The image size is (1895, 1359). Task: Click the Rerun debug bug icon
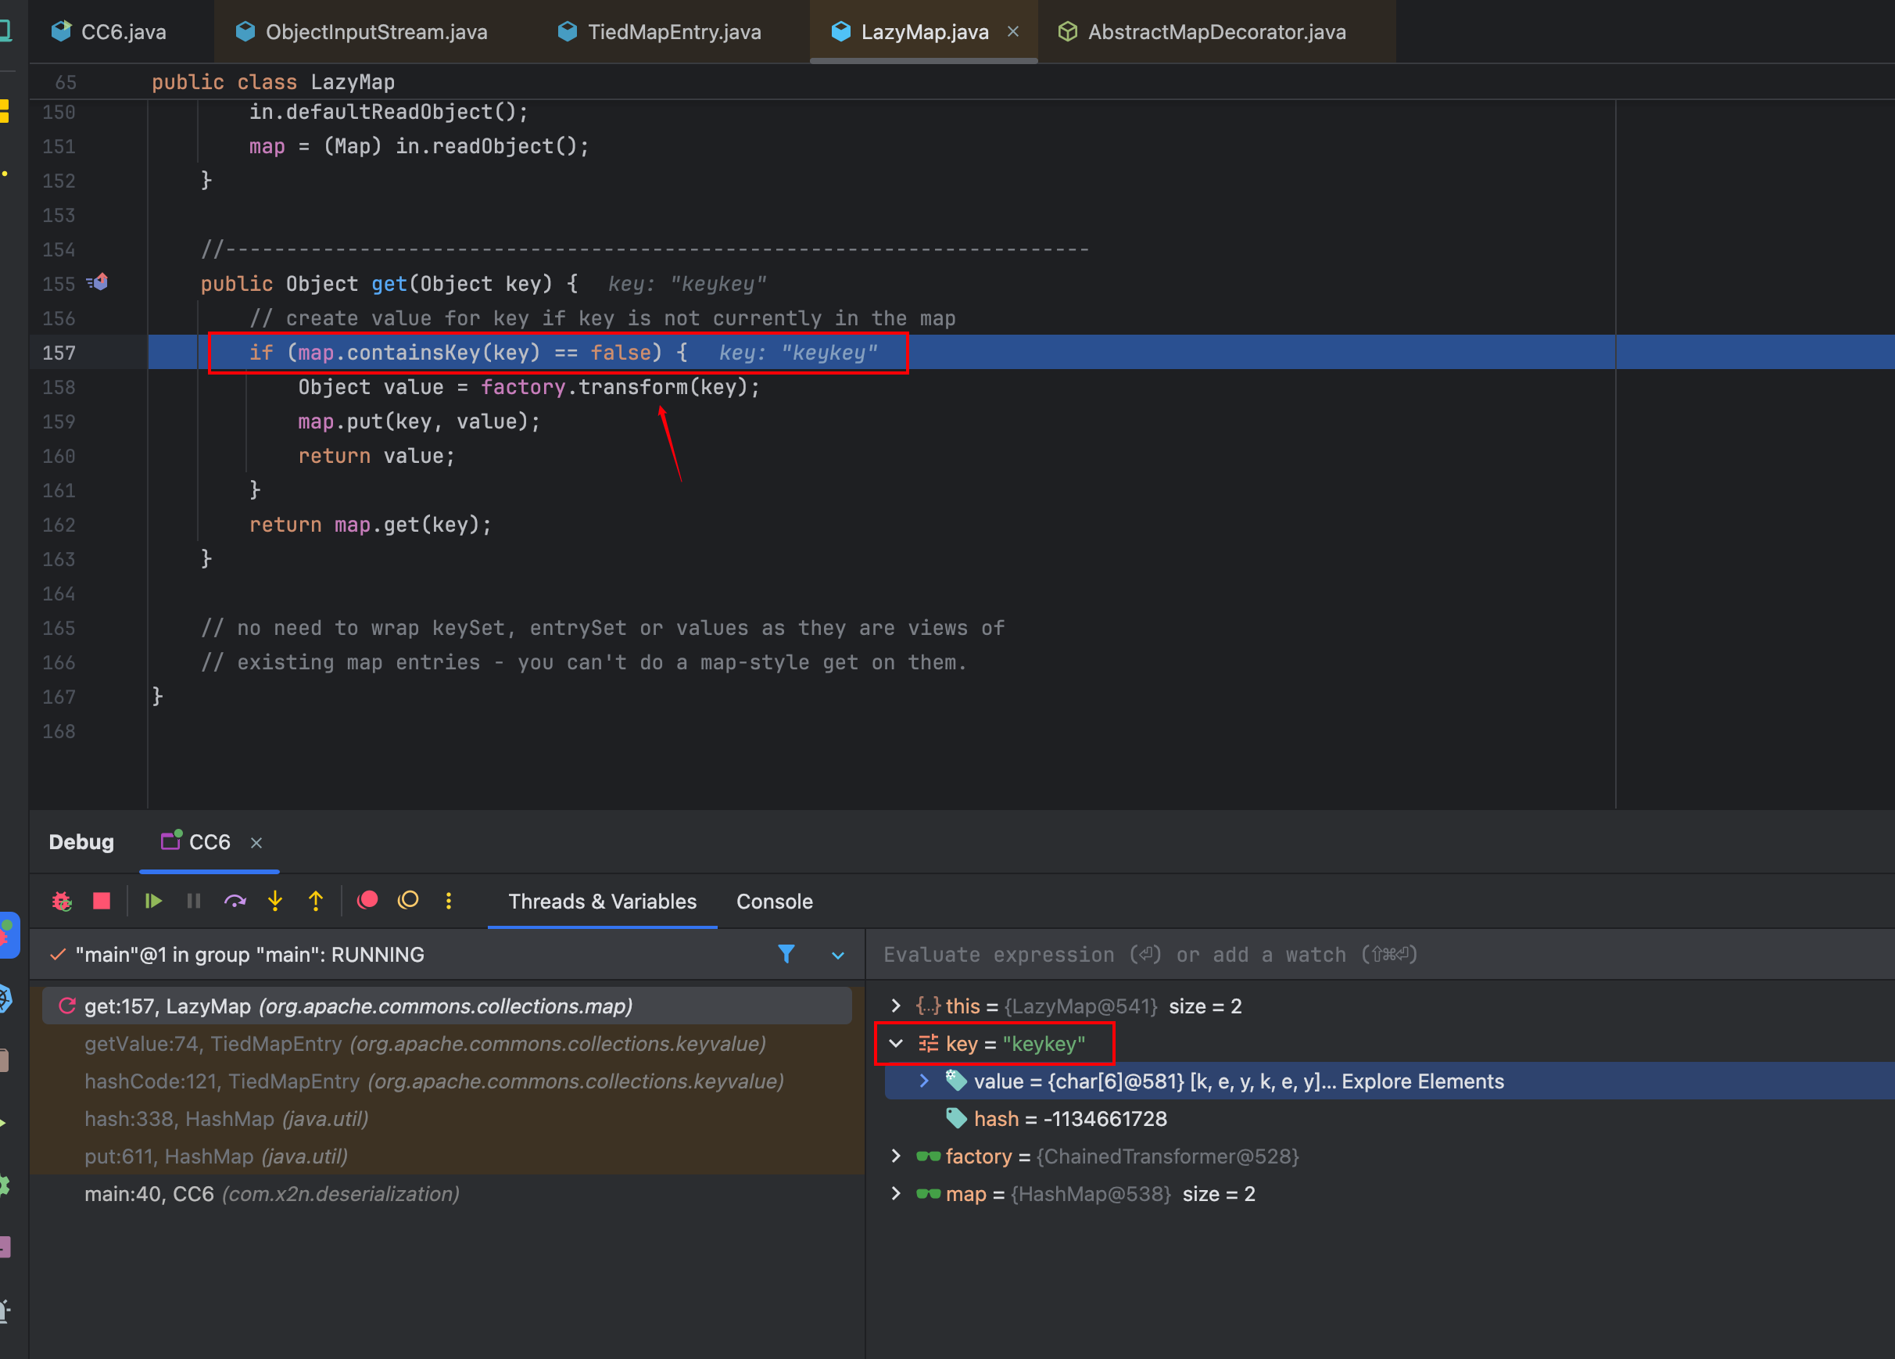pyautogui.click(x=62, y=901)
